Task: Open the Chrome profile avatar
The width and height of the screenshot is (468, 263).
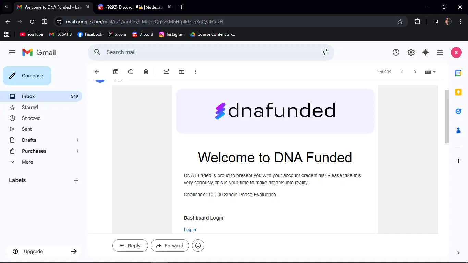Action: pyautogui.click(x=448, y=22)
